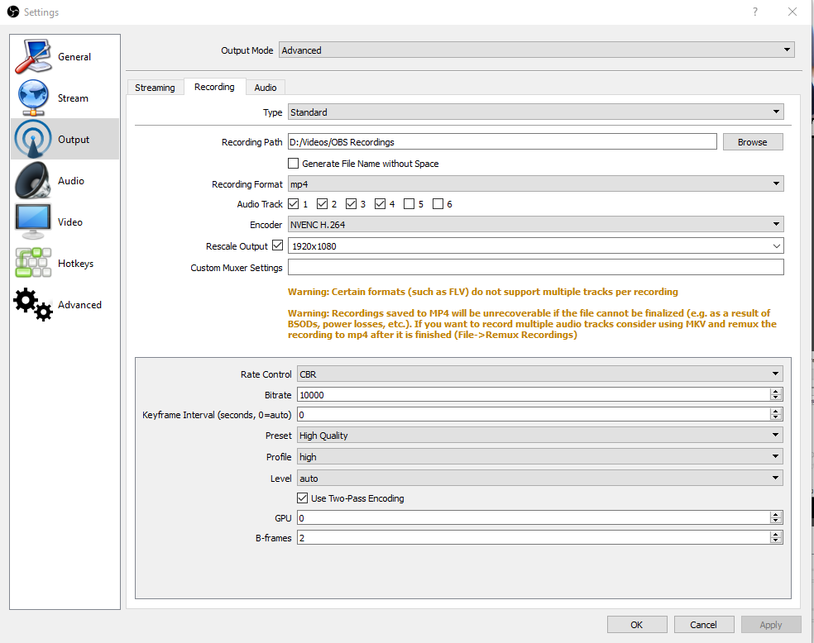The width and height of the screenshot is (814, 643).
Task: Open the Profile dropdown
Action: coord(540,457)
